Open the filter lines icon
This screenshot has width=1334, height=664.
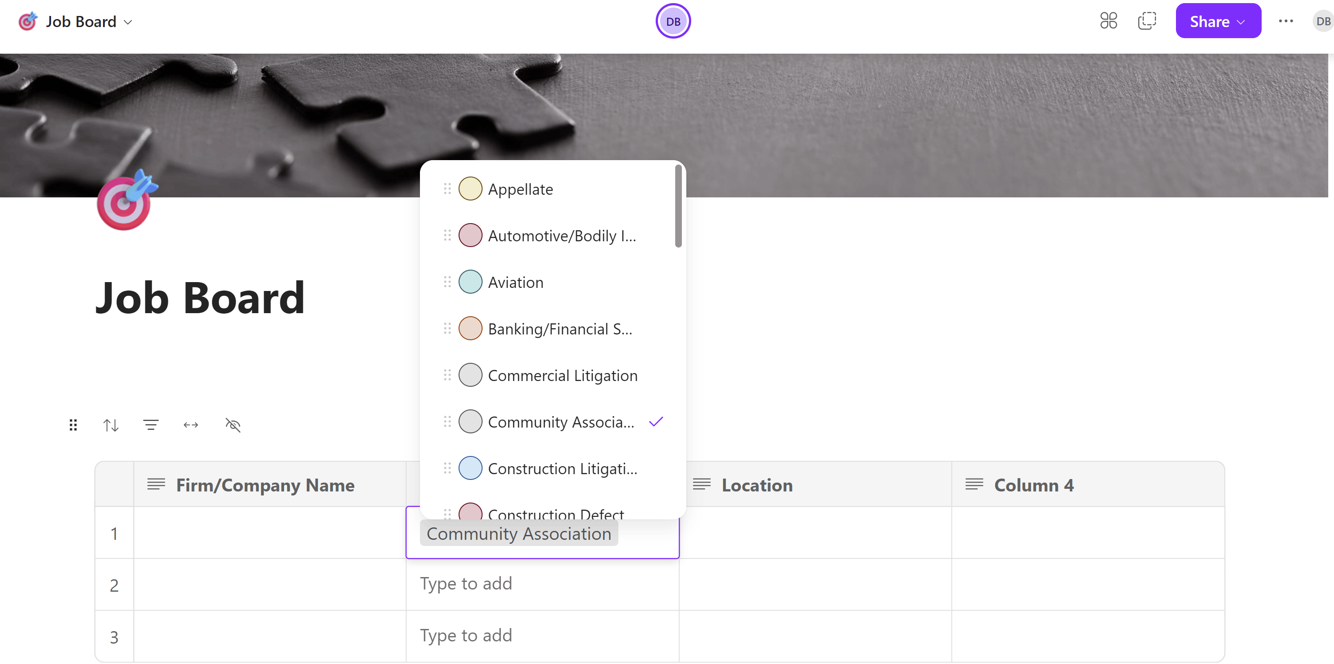coord(150,425)
